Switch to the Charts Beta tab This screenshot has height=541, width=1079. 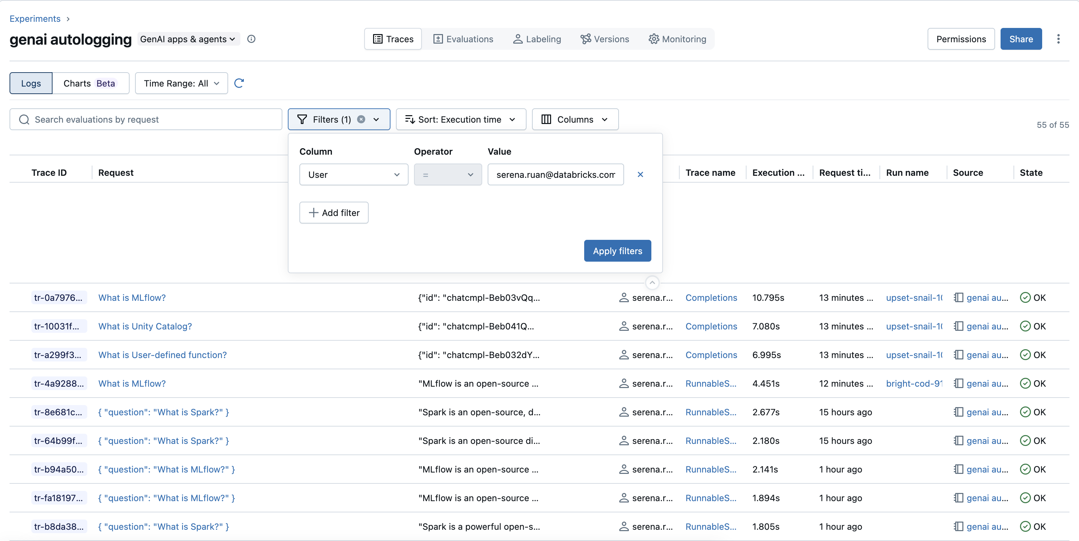pyautogui.click(x=90, y=83)
